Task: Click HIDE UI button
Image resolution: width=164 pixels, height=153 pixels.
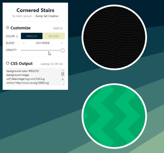Action: [58, 28]
